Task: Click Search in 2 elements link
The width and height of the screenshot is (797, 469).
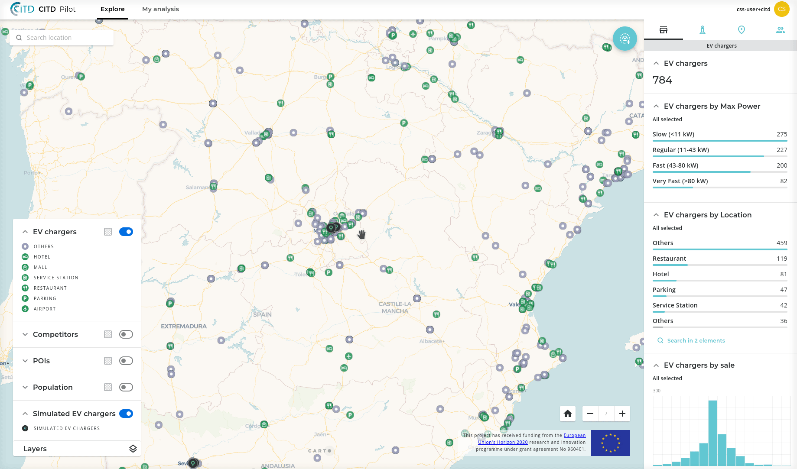Action: tap(696, 340)
